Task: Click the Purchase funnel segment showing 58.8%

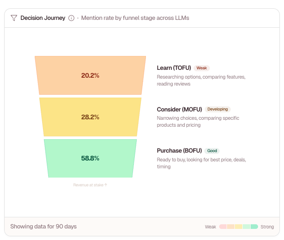Action: pyautogui.click(x=90, y=158)
